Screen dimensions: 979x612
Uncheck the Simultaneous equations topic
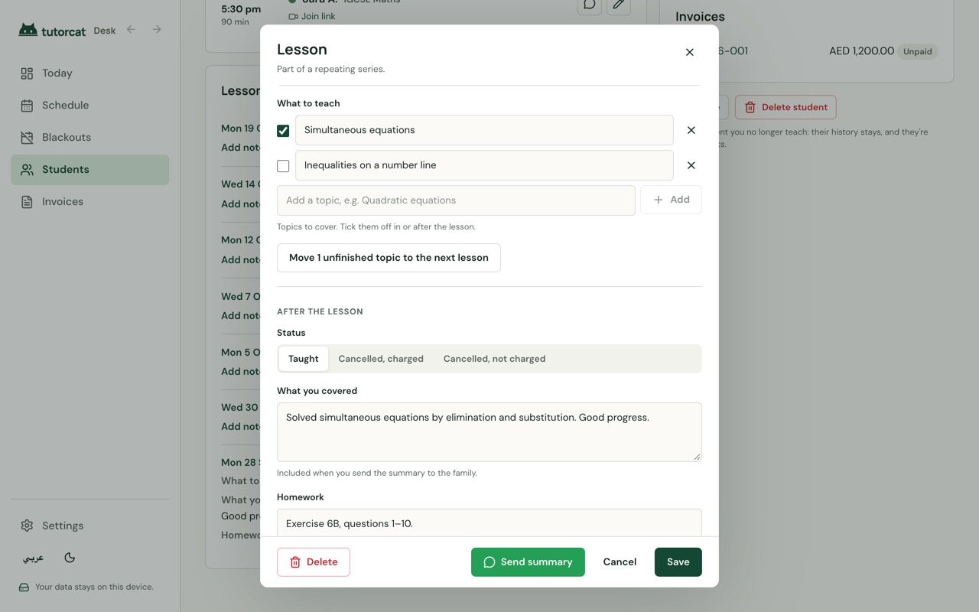283,131
